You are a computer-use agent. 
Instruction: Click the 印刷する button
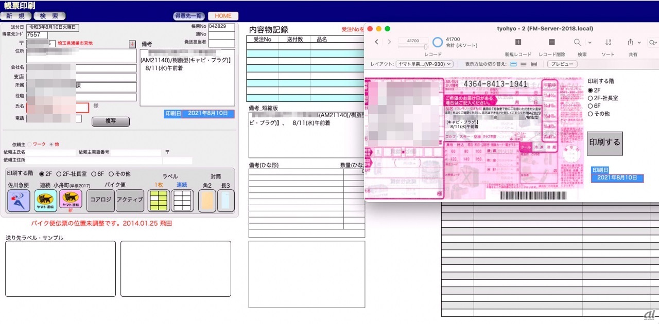coord(605,143)
